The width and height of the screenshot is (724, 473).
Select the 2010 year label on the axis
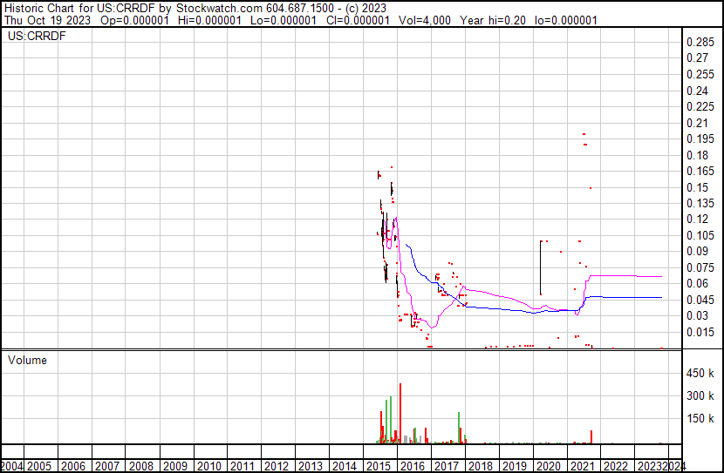click(x=209, y=466)
